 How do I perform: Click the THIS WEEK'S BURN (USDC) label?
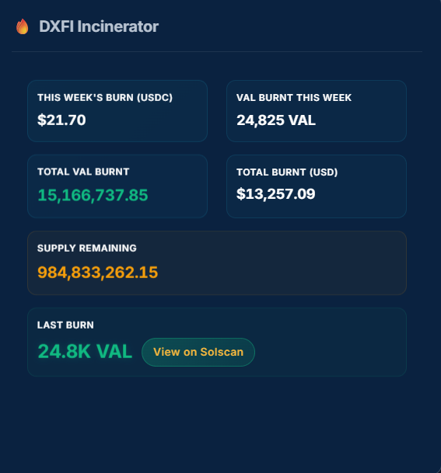tap(105, 98)
